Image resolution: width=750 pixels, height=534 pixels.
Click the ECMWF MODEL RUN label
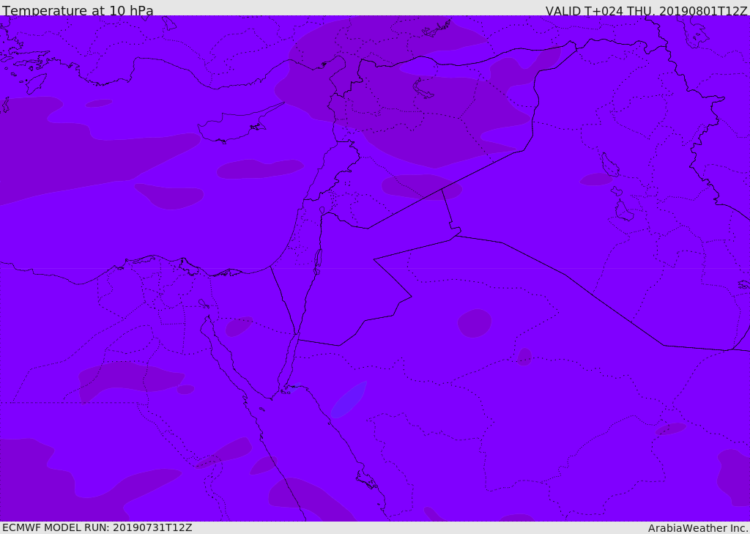point(97,527)
